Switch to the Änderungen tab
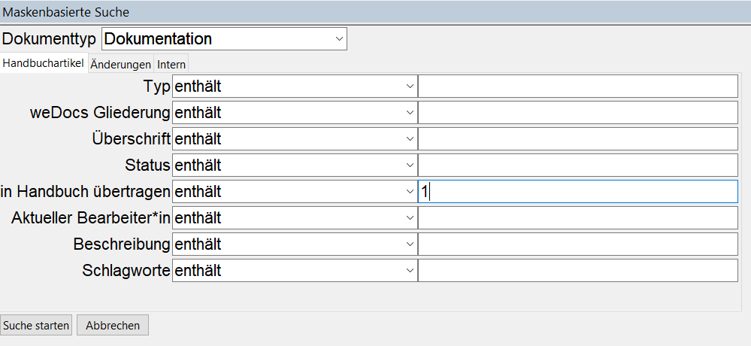 coord(120,65)
